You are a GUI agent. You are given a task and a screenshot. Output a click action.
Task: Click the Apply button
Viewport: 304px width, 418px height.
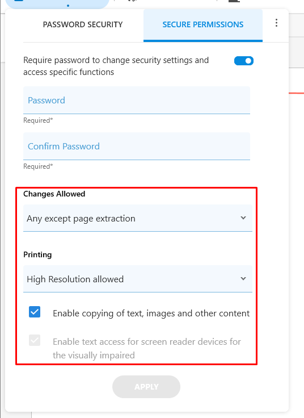(x=146, y=387)
